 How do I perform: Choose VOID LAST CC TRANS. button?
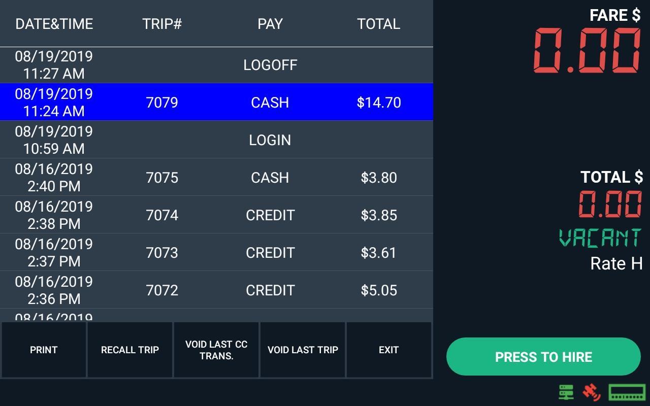[x=216, y=350]
